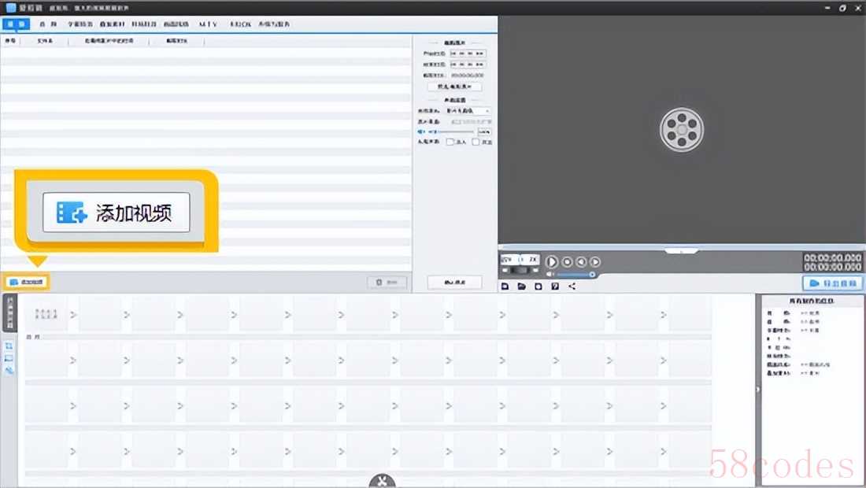This screenshot has height=488, width=866.
Task: Click the handle at the preview's bottom edge
Action: point(682,251)
